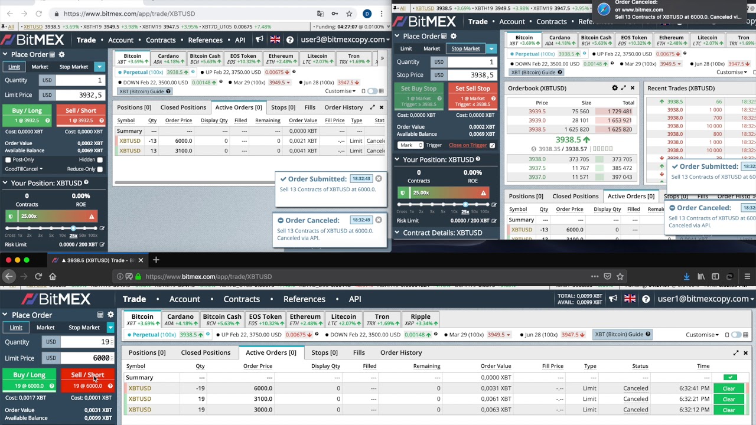Open the References menu in Firefox window
756x425 pixels.
point(304,299)
